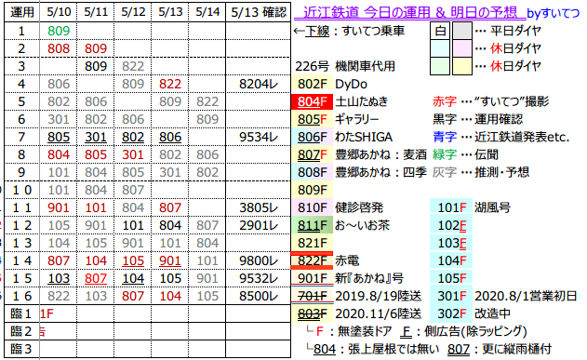
Task: Click the 8204レ confirmation cell
Action: [259, 84]
